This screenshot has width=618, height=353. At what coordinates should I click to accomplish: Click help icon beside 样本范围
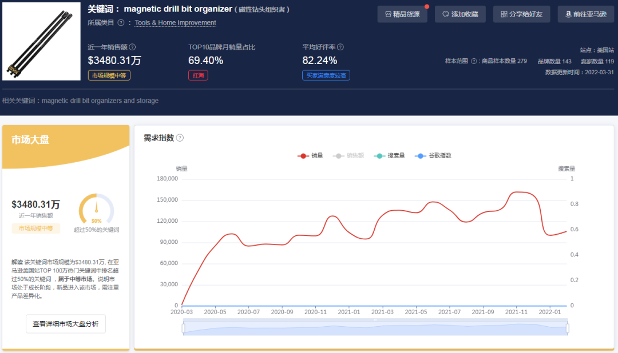pos(474,61)
